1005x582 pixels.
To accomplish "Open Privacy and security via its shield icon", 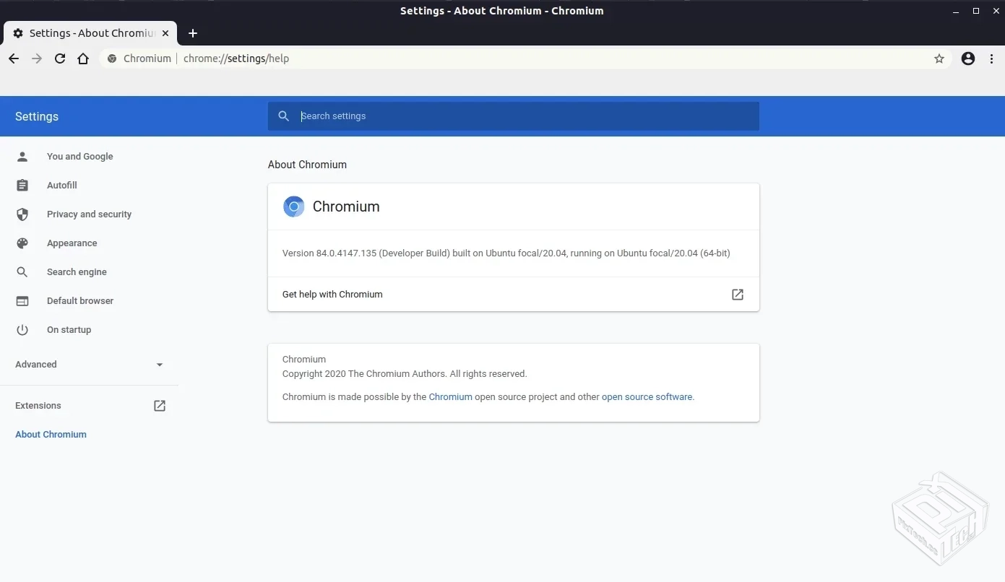I will (22, 214).
